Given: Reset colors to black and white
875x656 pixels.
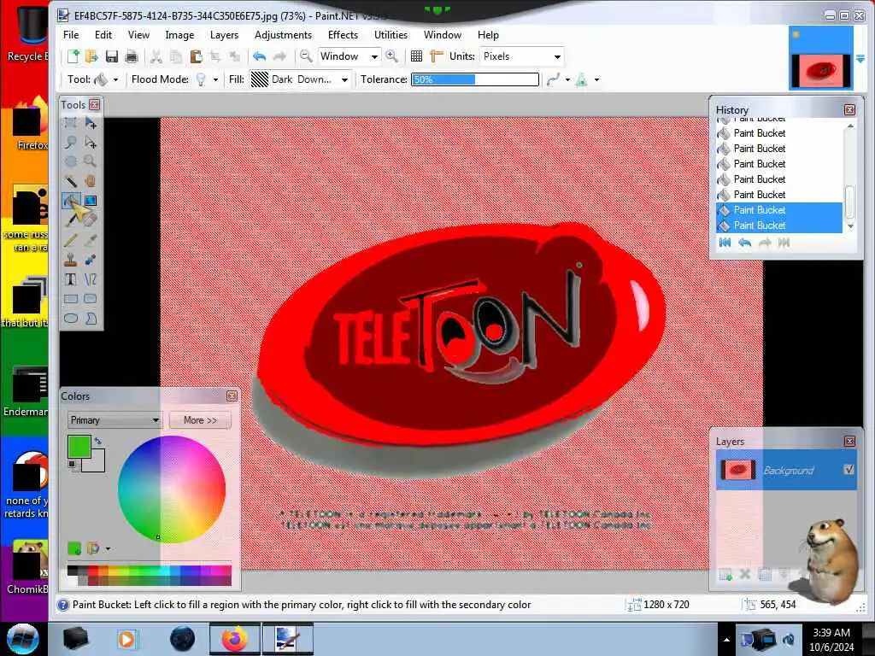Looking at the screenshot, I should point(72,464).
